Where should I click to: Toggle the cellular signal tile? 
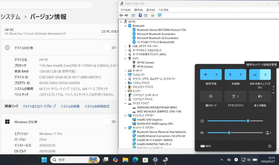[255, 74]
